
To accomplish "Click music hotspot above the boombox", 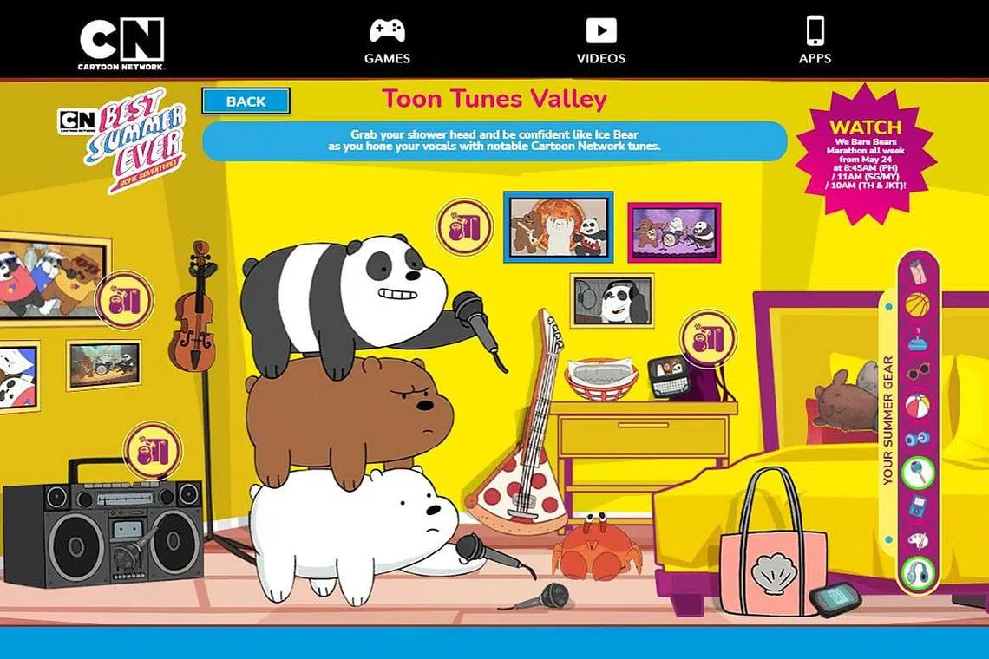I will pos(153,451).
